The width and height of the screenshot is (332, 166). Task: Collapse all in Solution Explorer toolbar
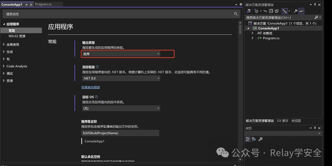click(271, 11)
